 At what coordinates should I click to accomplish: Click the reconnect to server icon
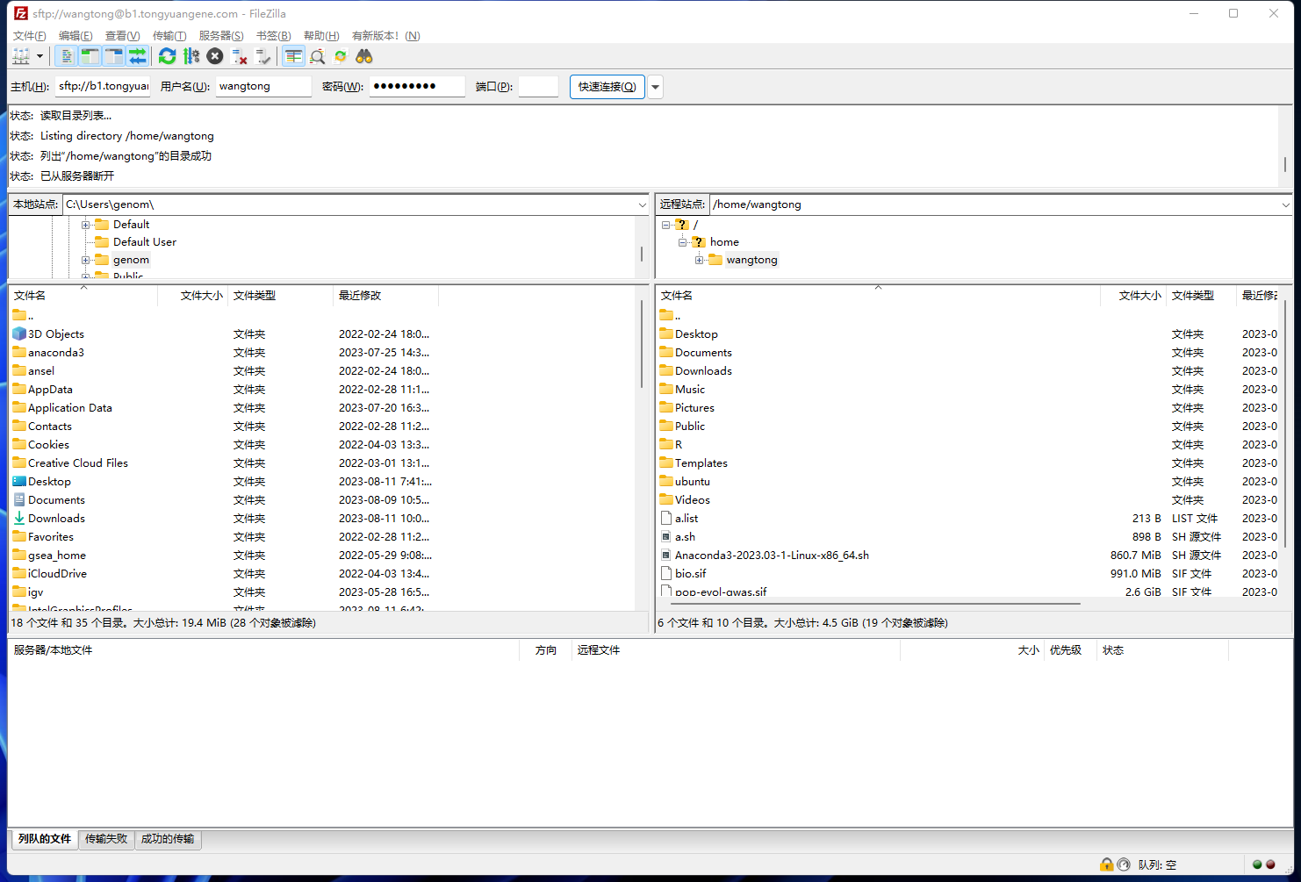click(263, 56)
